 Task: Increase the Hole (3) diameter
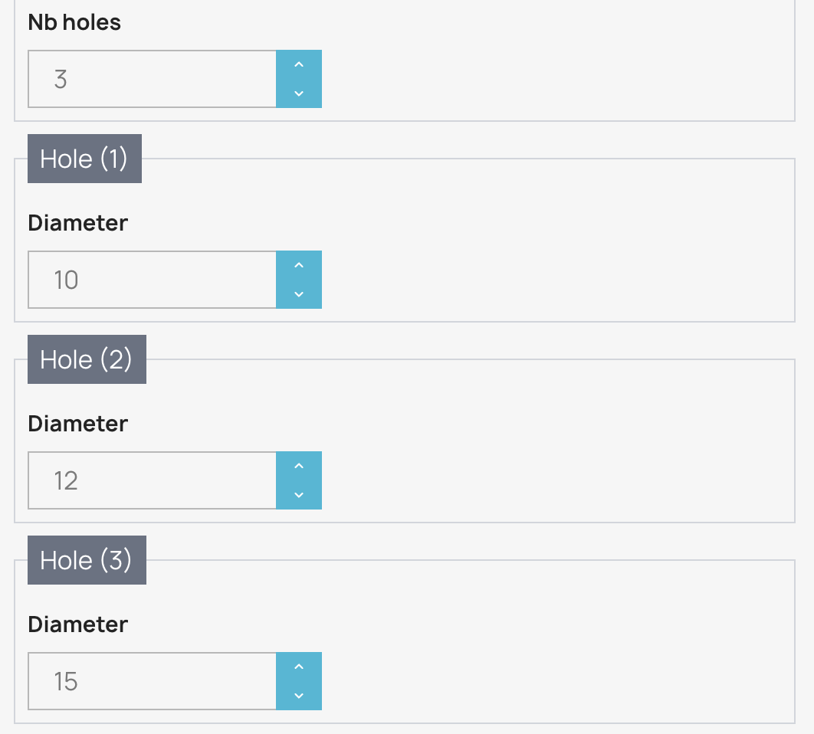tap(299, 667)
